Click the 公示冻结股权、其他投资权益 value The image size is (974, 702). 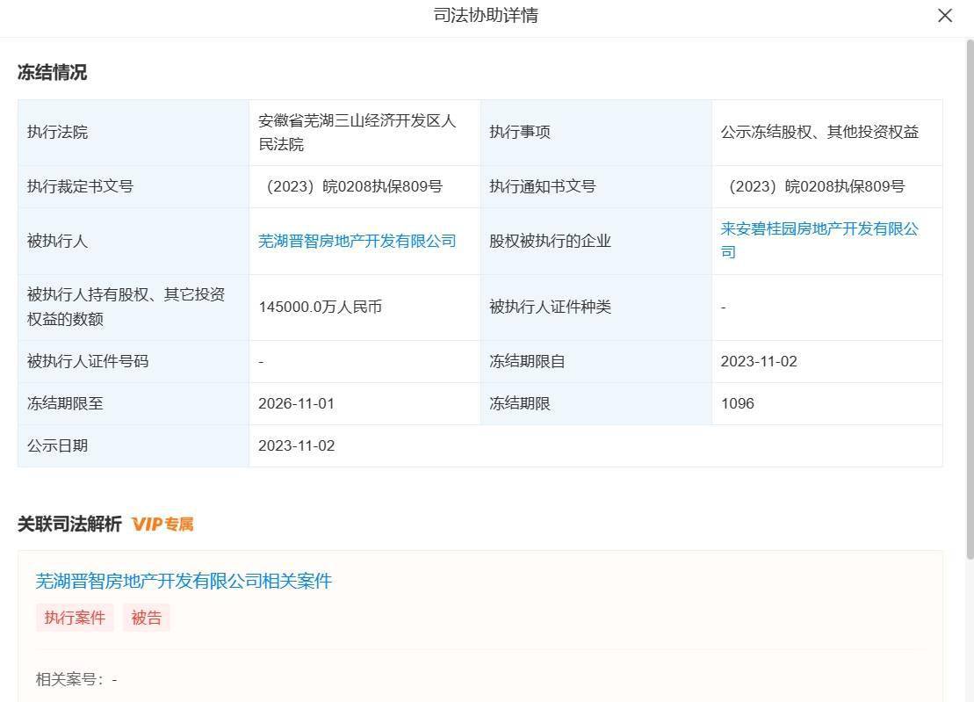(x=819, y=133)
